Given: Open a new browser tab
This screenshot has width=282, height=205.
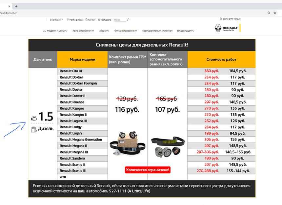Looking at the screenshot, I should click(x=16, y=6).
